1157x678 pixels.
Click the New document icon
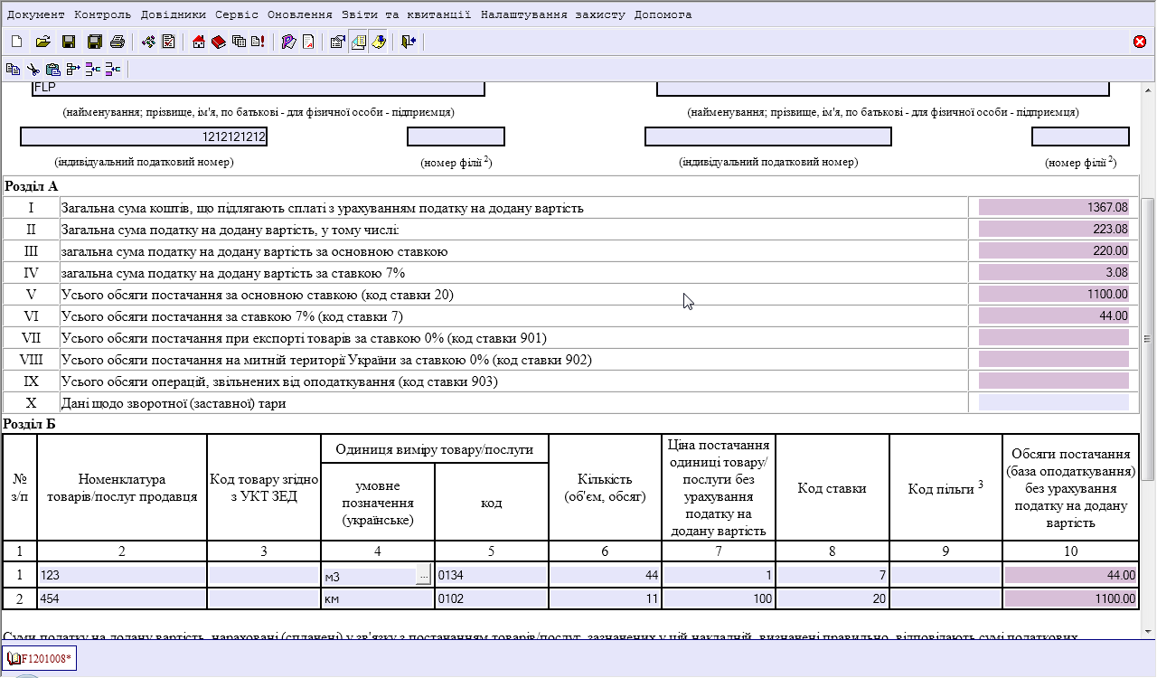(16, 42)
